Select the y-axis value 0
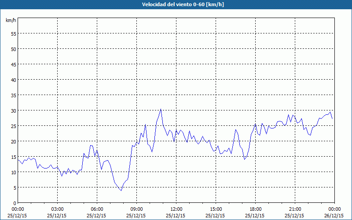 coord(15,203)
